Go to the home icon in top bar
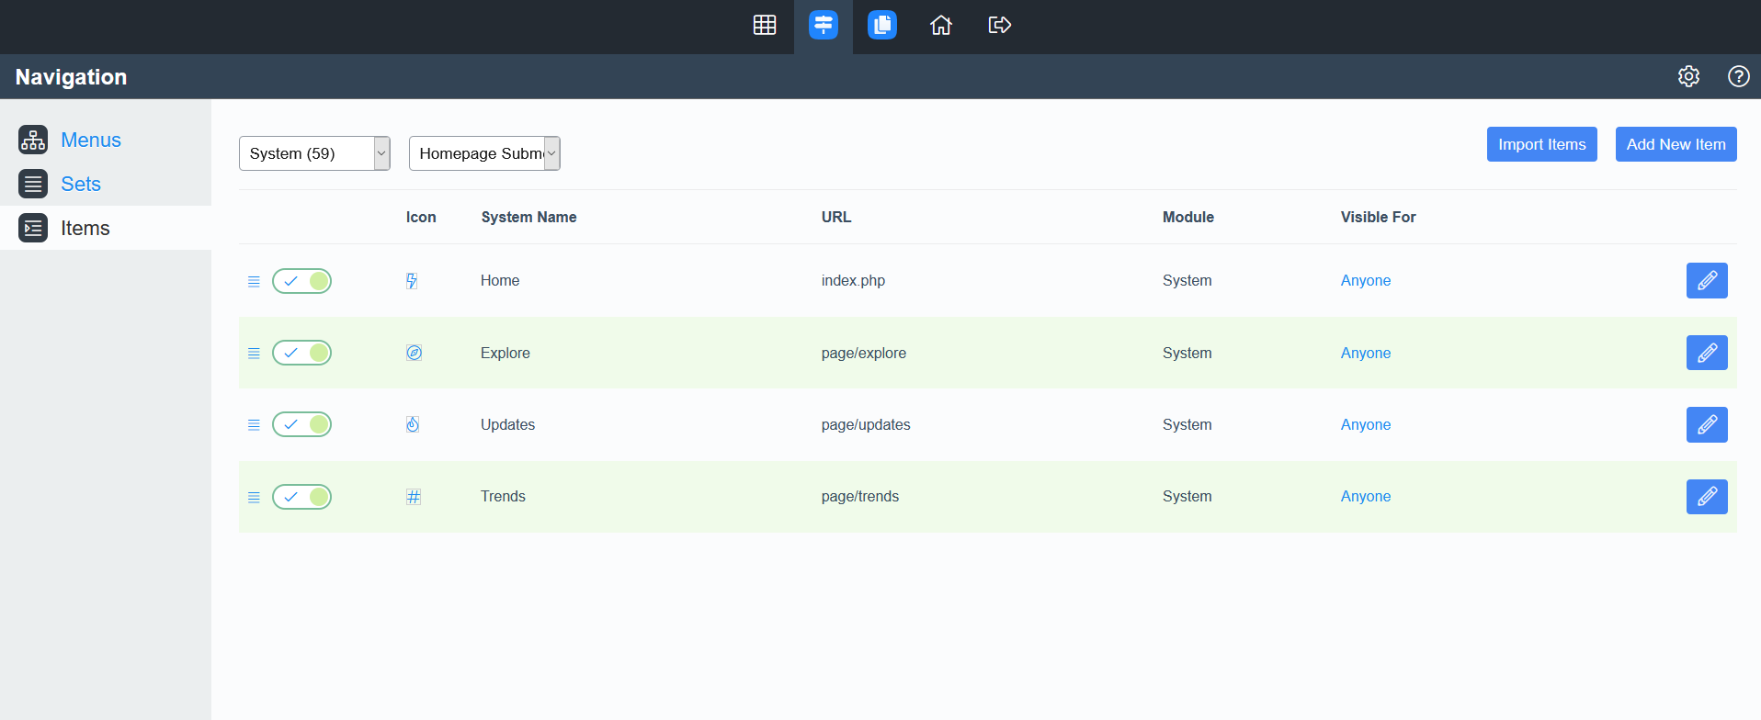Image resolution: width=1761 pixels, height=720 pixels. click(940, 25)
